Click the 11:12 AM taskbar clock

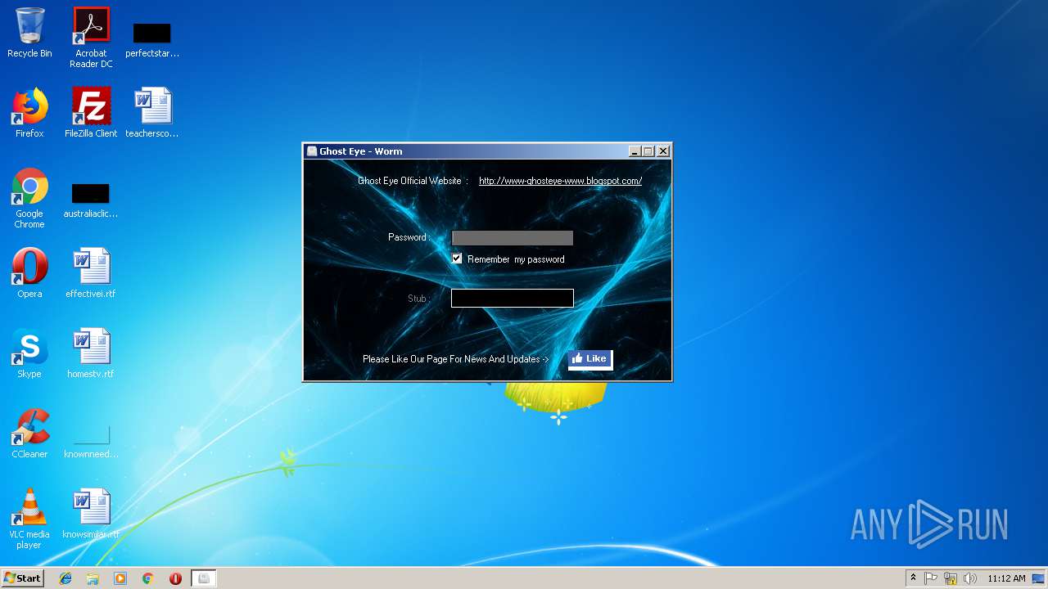pos(1006,578)
